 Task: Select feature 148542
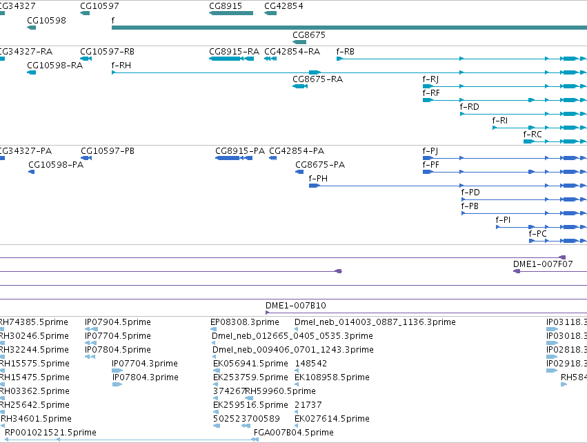(x=310, y=364)
